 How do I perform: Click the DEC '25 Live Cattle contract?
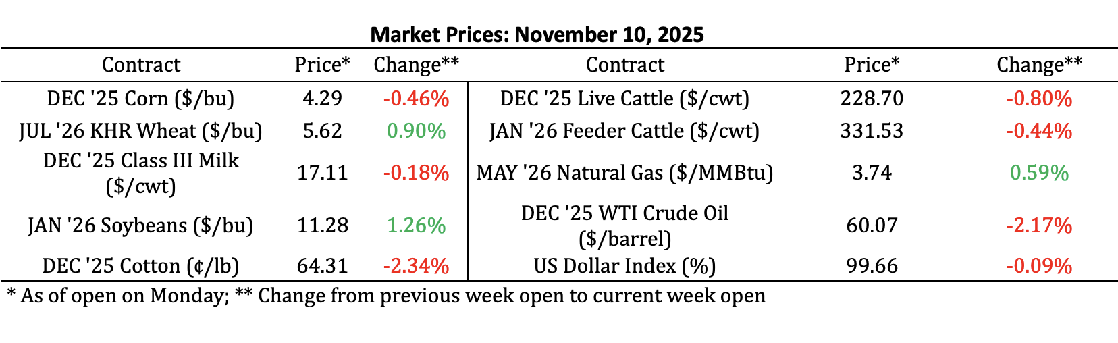pos(624,99)
